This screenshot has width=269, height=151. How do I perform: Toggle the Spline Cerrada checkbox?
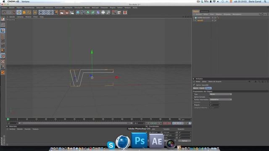click(x=210, y=97)
